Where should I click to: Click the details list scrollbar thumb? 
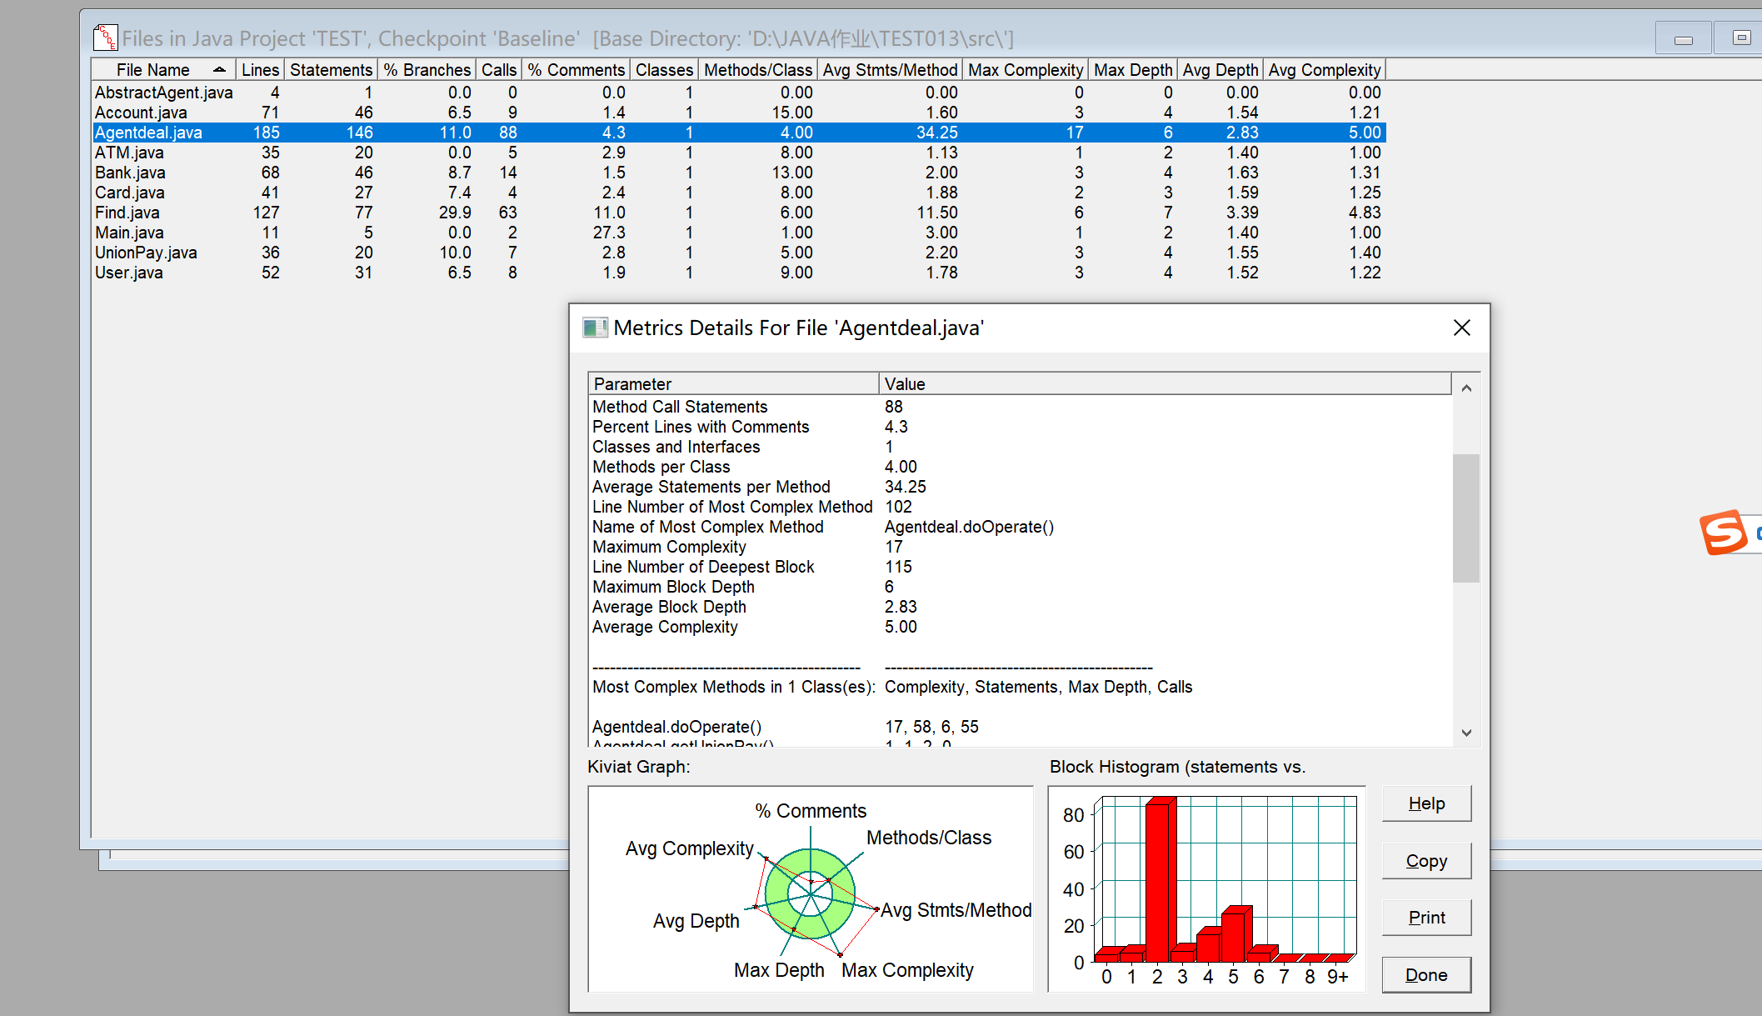[x=1465, y=517]
